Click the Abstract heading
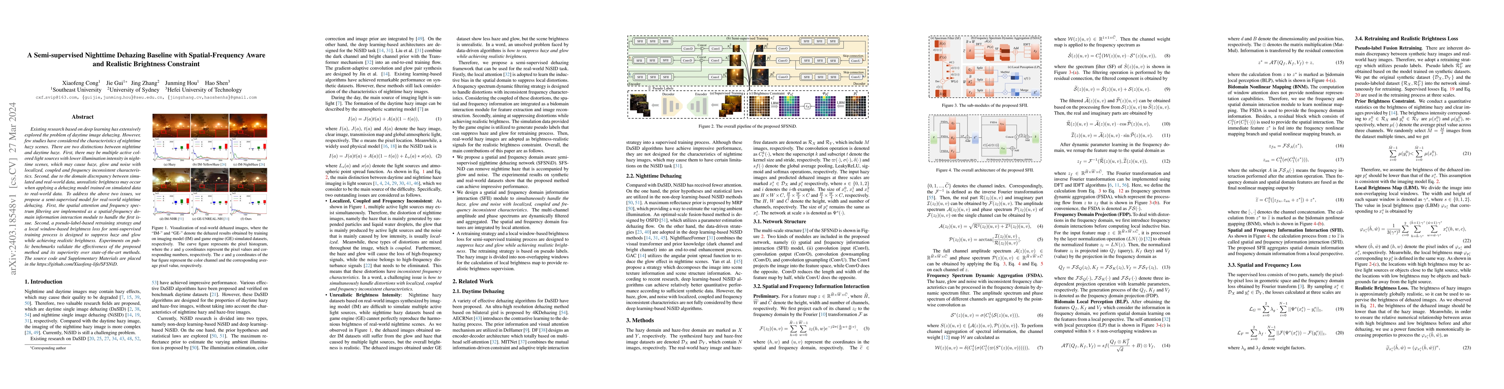This screenshot has height=389, width=1504. (83, 117)
